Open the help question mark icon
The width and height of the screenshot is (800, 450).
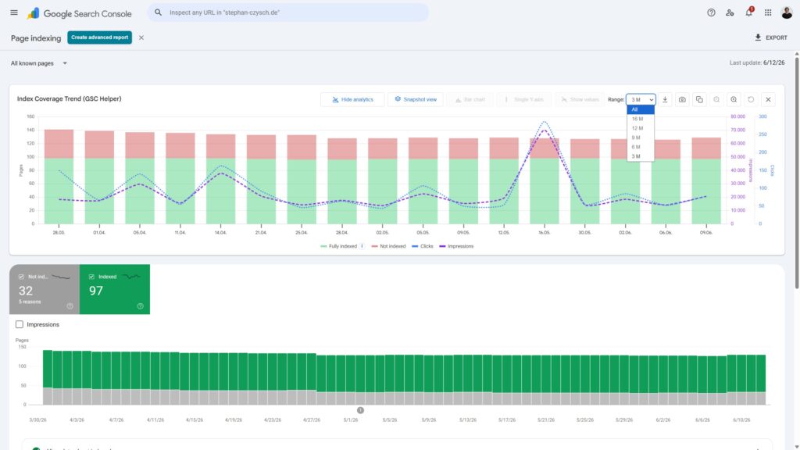point(711,12)
